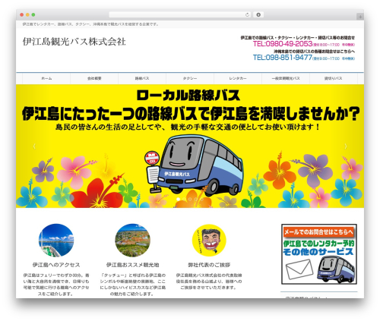
Task: Click the メールでのお問合せはこちらへ button
Action: 318,232
